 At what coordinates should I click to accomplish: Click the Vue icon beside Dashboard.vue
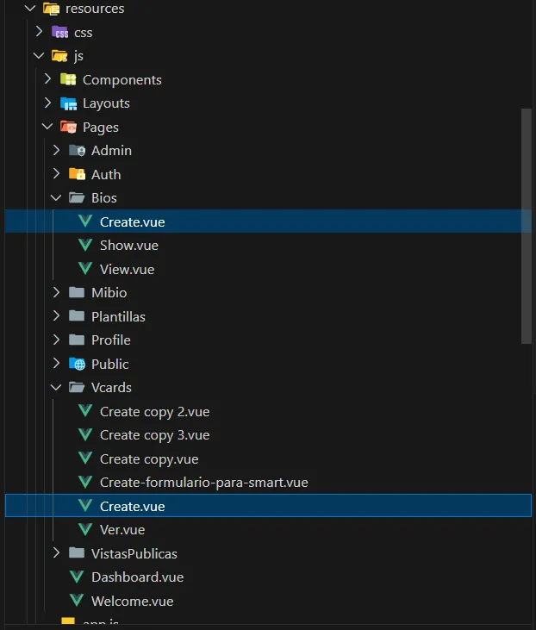(x=77, y=577)
